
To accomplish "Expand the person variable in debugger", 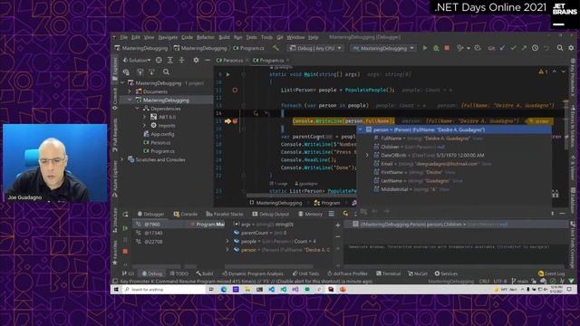I will [x=227, y=250].
